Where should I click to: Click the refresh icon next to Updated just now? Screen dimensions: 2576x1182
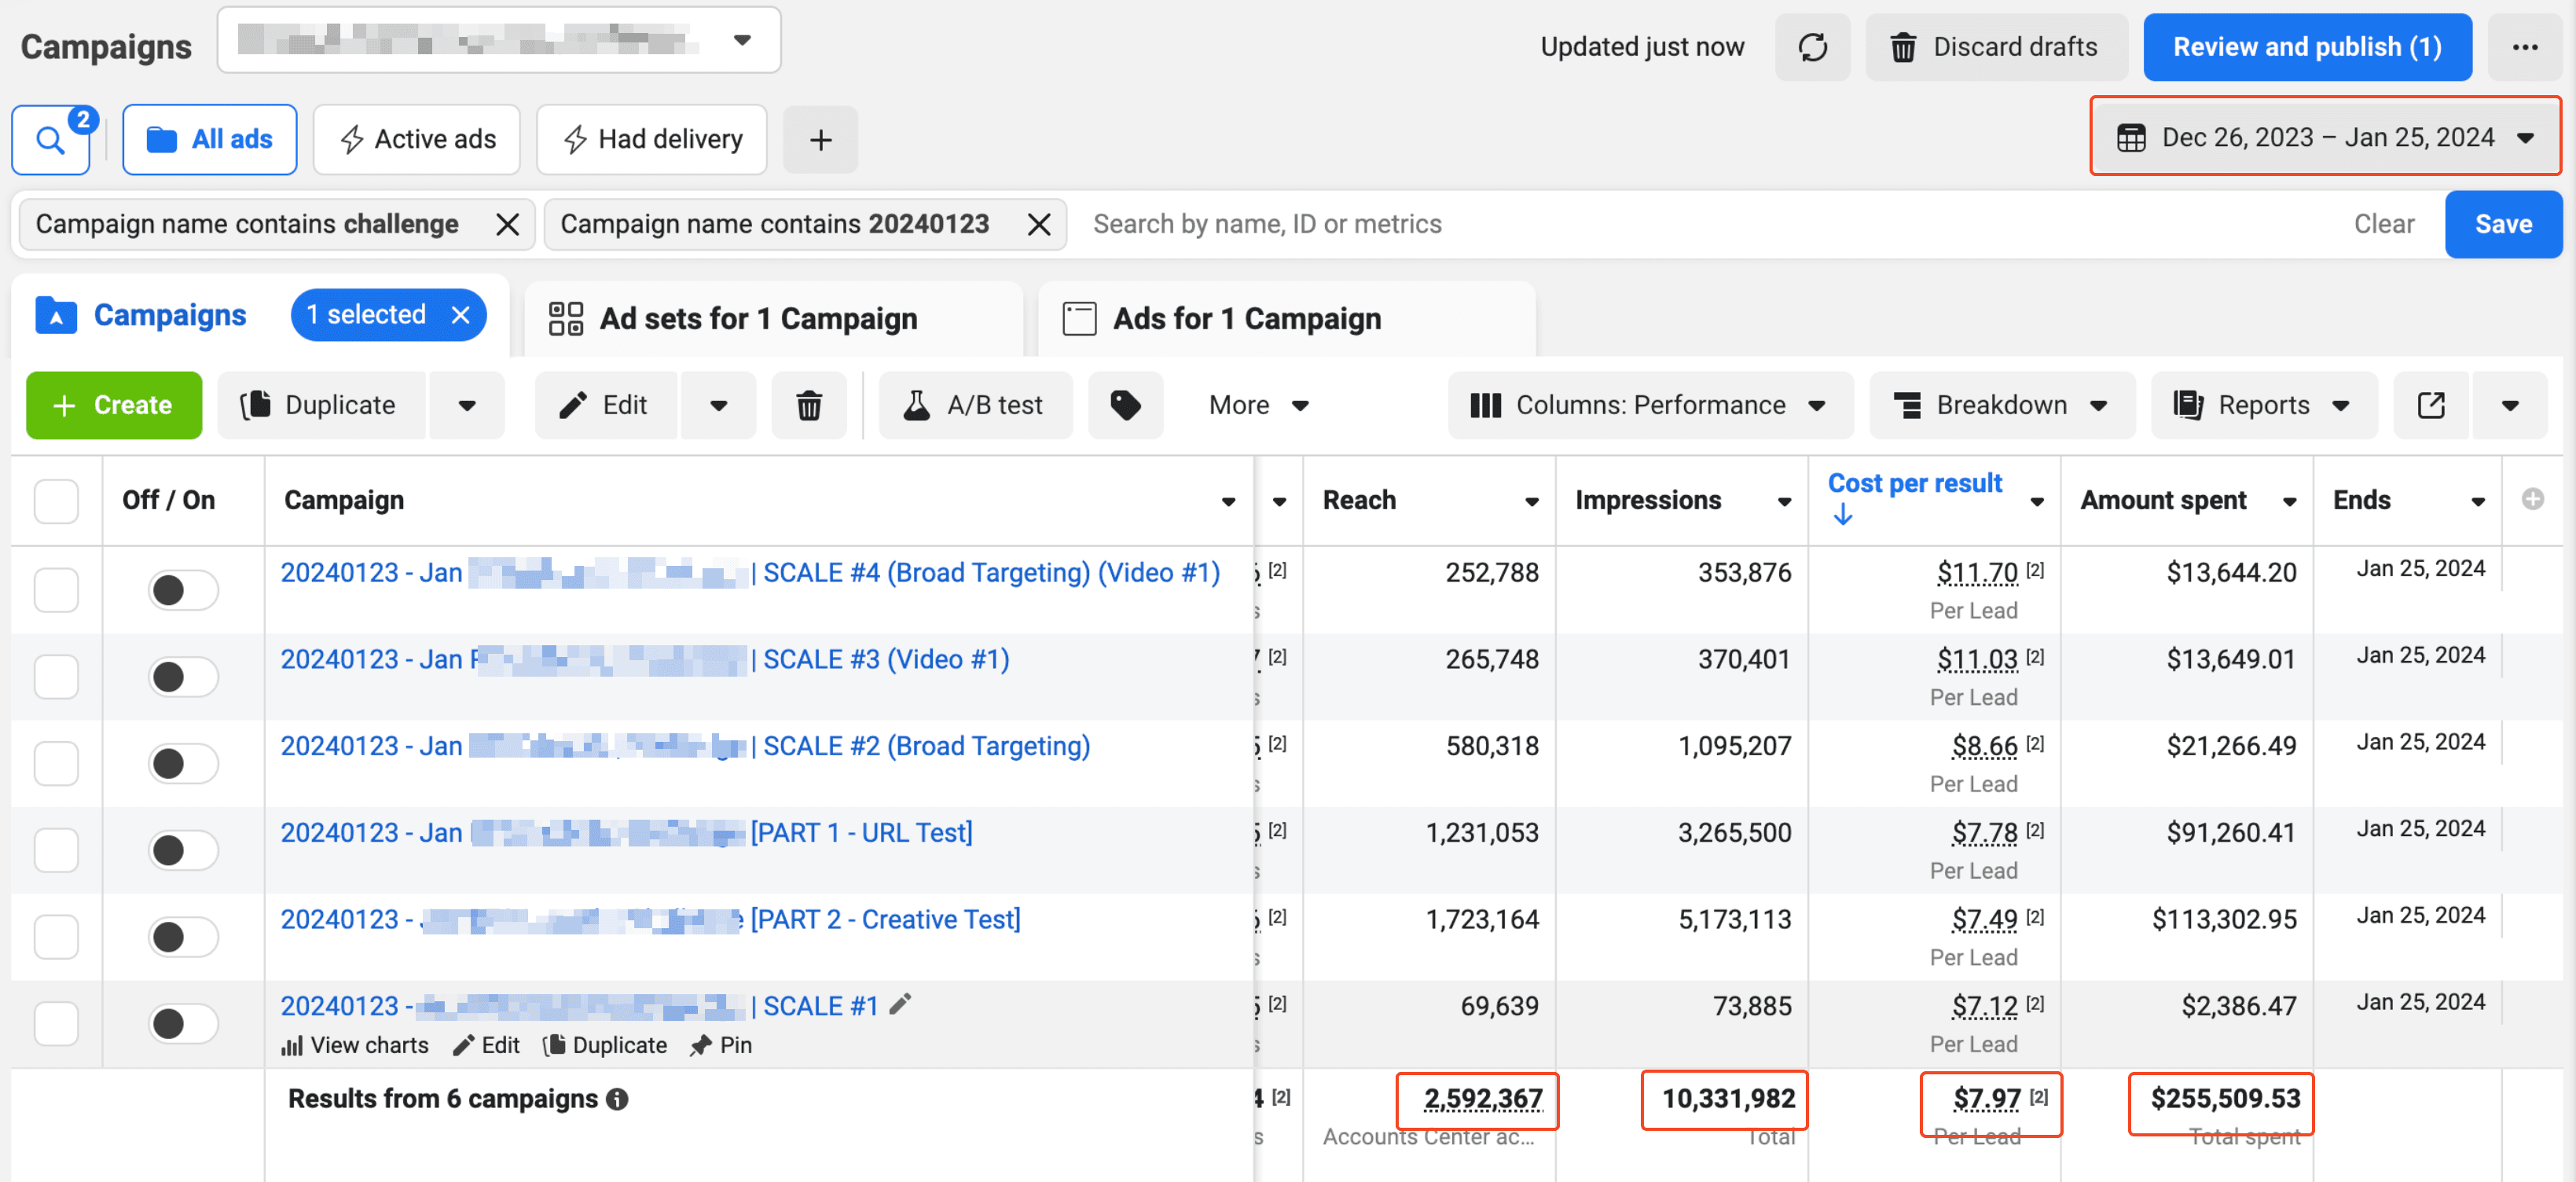[1812, 47]
